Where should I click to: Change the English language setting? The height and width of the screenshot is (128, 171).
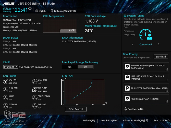pos(42,11)
